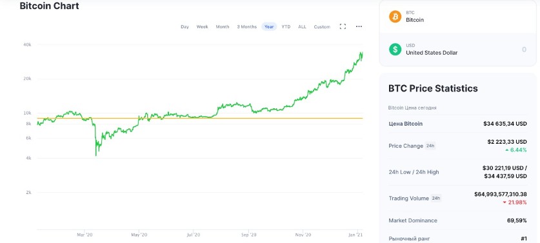This screenshot has height=243, width=540.
Task: Switch chart to 3 Months range
Action: (x=246, y=26)
